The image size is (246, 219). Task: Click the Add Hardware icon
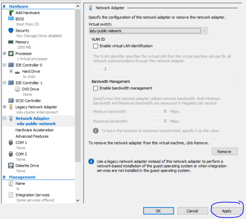tap(11, 13)
